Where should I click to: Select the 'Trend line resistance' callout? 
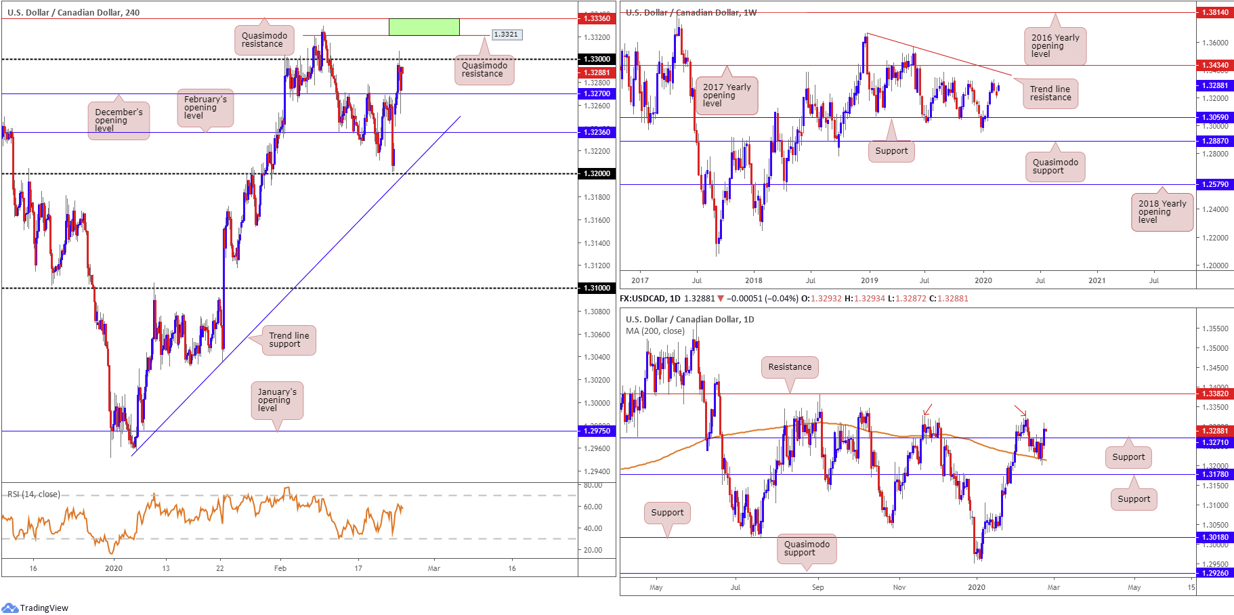pyautogui.click(x=1050, y=93)
